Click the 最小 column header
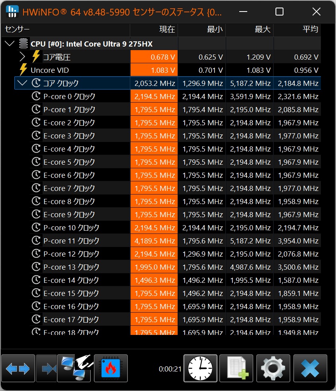This screenshot has height=391, width=336. (202, 29)
